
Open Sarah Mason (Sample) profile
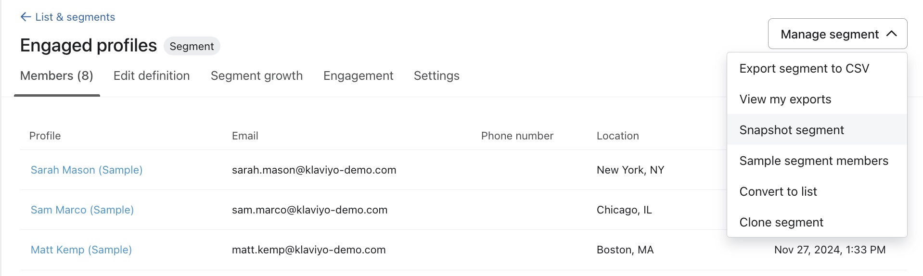click(x=87, y=170)
